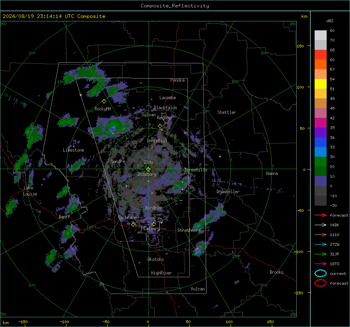The image size is (350, 327).
Task: Click yellow diamond marker below Cochrane
Action: (x=133, y=225)
